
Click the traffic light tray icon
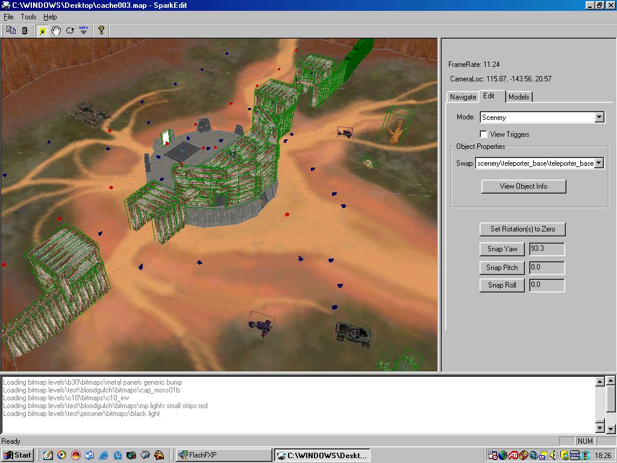[x=584, y=455]
